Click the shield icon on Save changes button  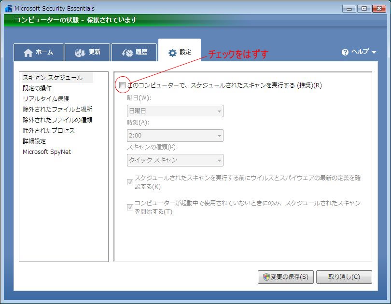[x=266, y=277]
